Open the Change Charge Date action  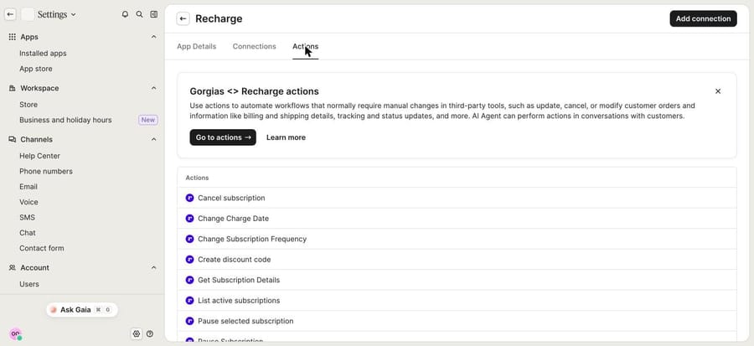coord(457,218)
